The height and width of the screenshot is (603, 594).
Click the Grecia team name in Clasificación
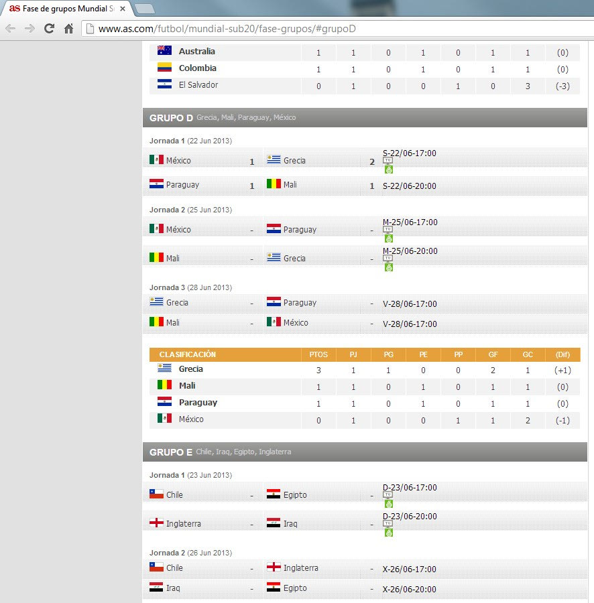[x=190, y=369]
